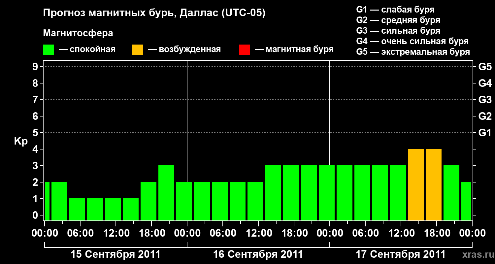Click the '— спокойная' legend label

pos(87,49)
